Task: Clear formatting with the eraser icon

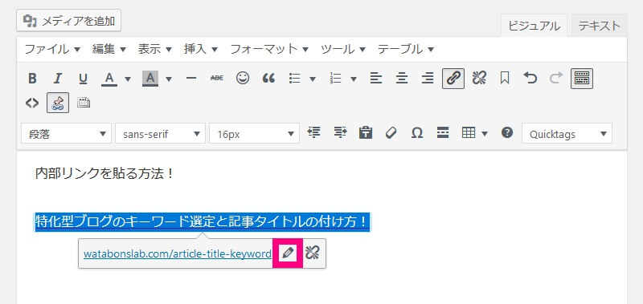Action: coord(391,132)
